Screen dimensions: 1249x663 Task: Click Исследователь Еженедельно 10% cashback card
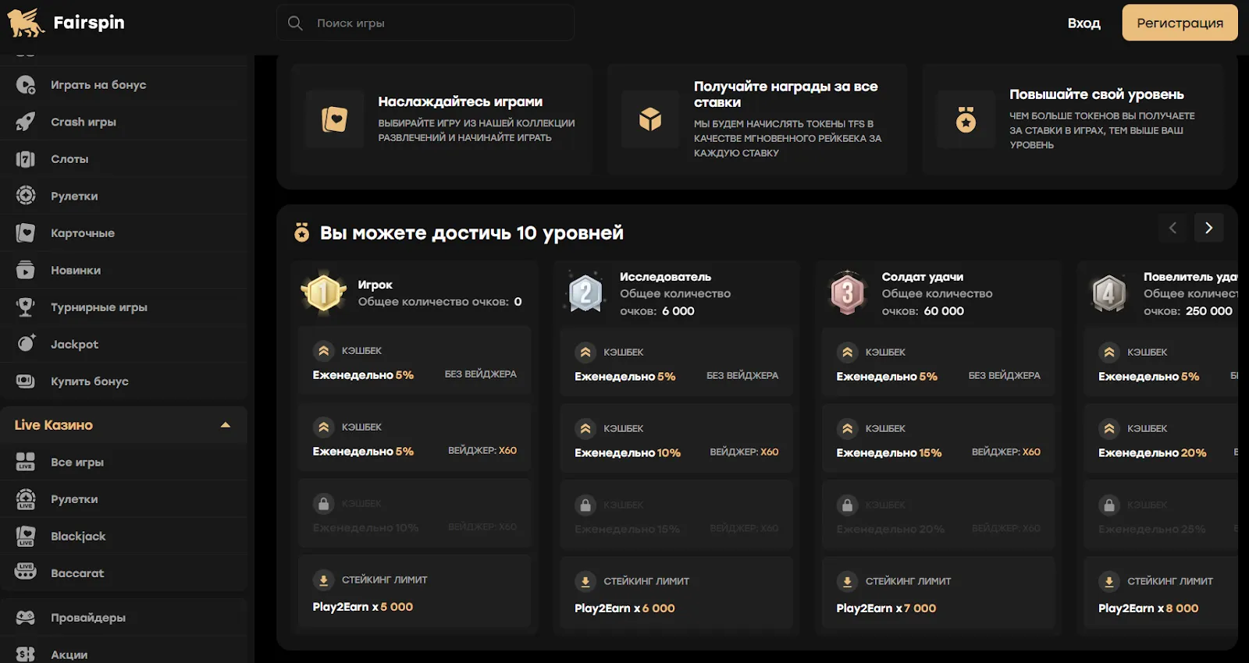coord(677,439)
